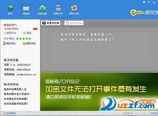Screen dimensions: 158x116
Task: Open 如何找回账号和密码 help article
Action: pyautogui.click(x=16, y=104)
